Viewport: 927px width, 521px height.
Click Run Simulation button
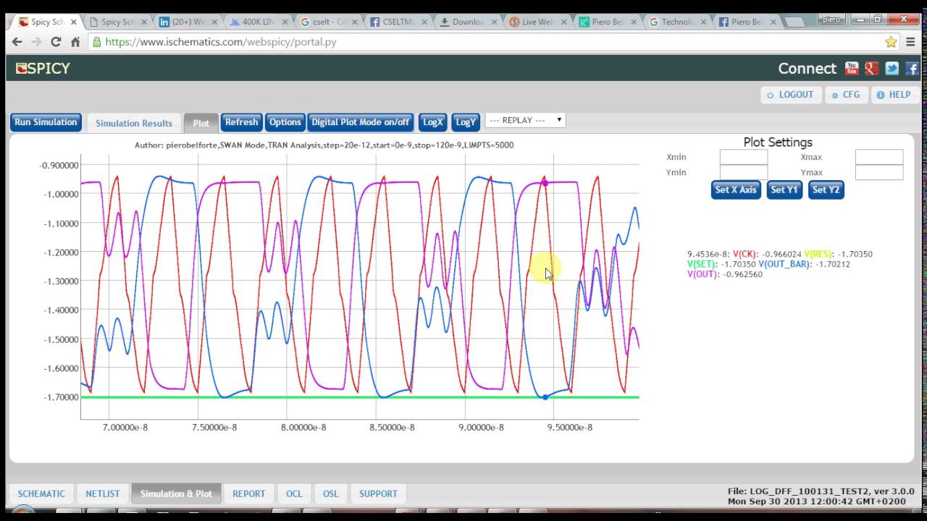coord(46,122)
